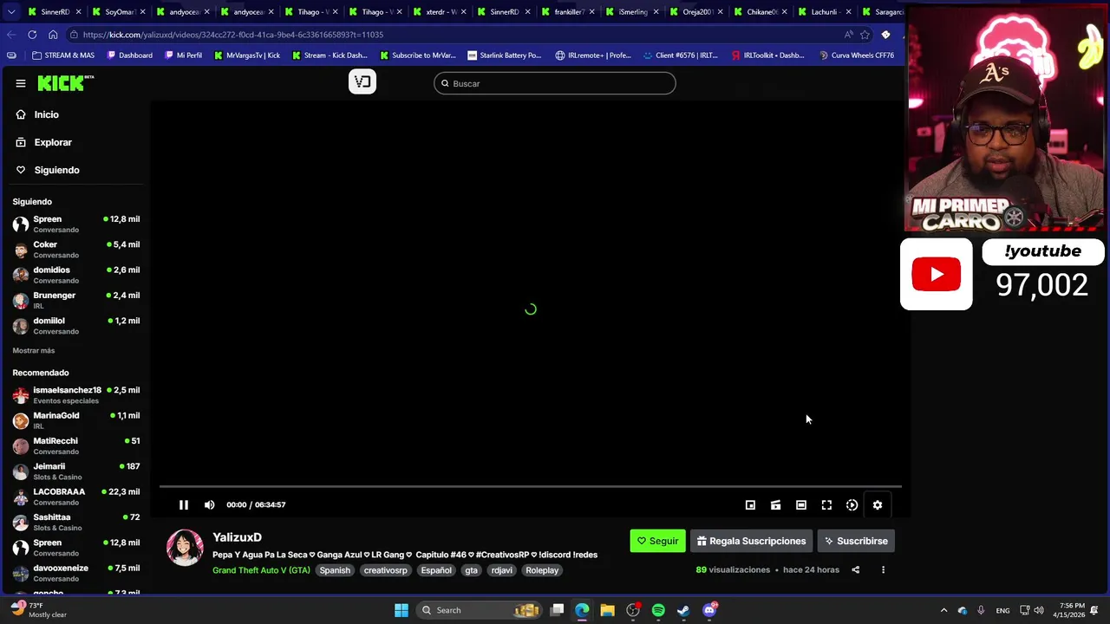Open Discord from taskbar
This screenshot has height=624, width=1110.
tap(709, 610)
